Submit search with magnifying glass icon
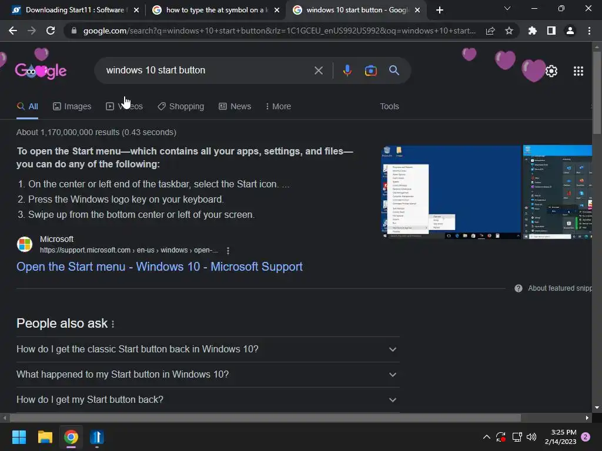The height and width of the screenshot is (451, 602). [394, 70]
